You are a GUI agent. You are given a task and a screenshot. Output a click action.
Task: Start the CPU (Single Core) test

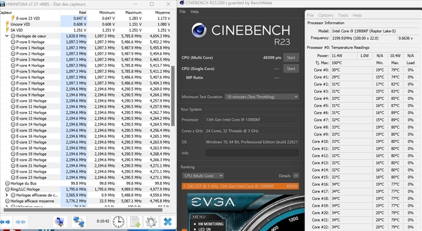tap(291, 69)
